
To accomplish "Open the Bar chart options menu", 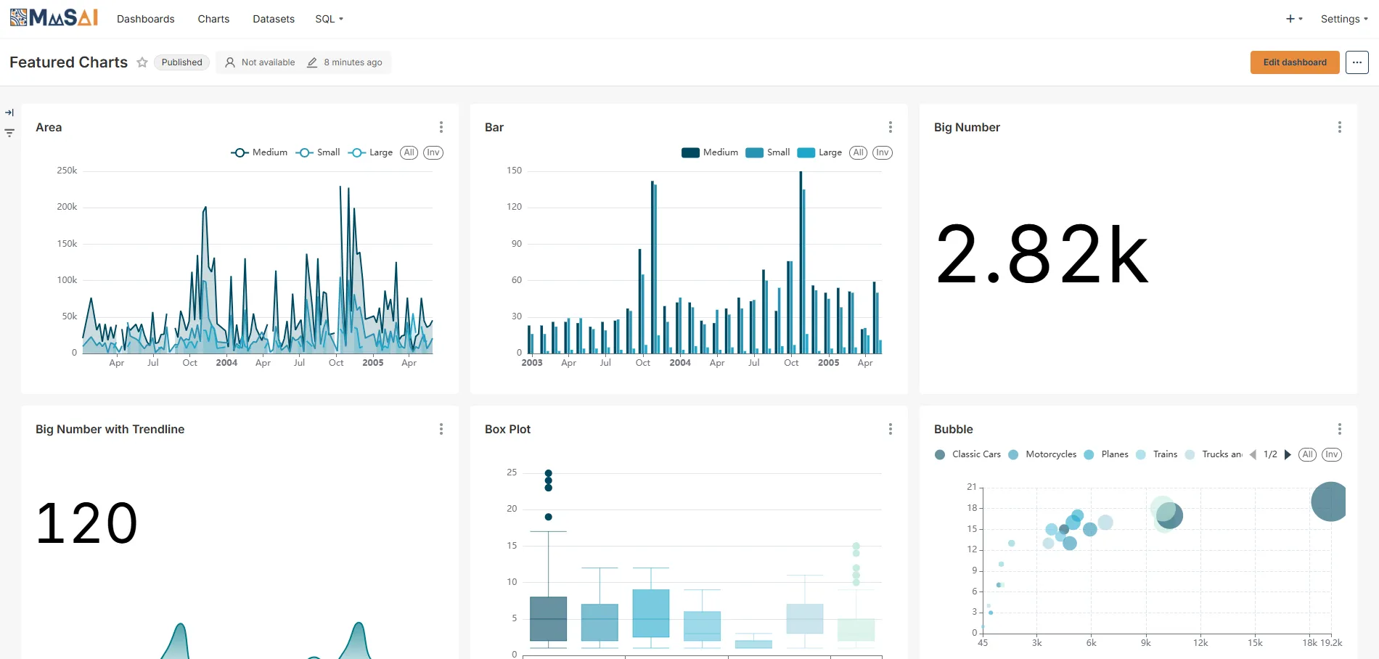I will click(x=891, y=127).
